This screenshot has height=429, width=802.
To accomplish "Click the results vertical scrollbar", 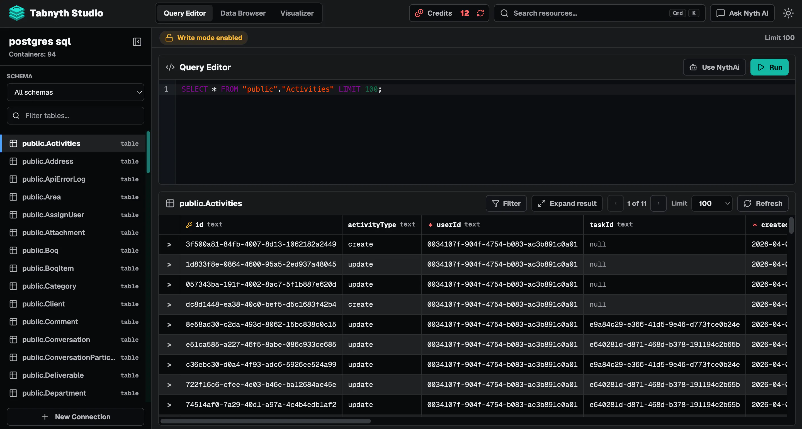I will click(x=791, y=225).
